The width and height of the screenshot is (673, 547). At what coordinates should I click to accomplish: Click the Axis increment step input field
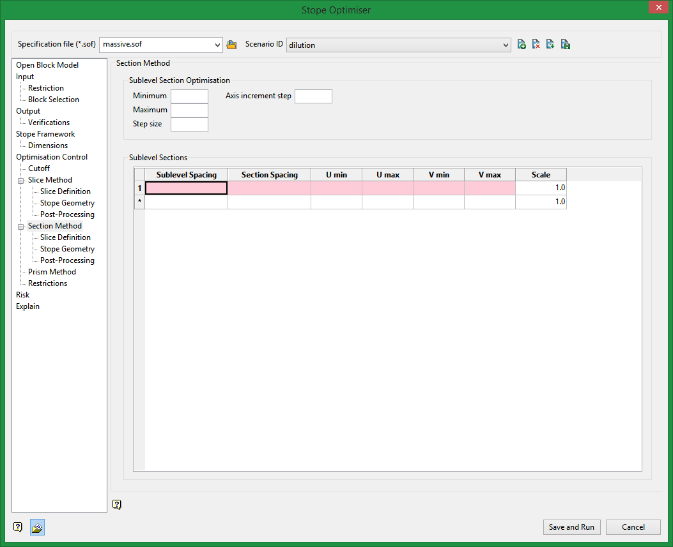[x=313, y=96]
